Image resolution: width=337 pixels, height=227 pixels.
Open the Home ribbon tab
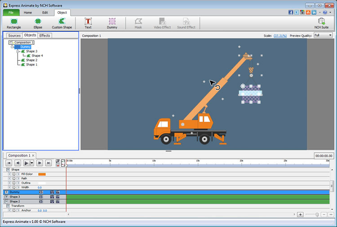(x=28, y=13)
